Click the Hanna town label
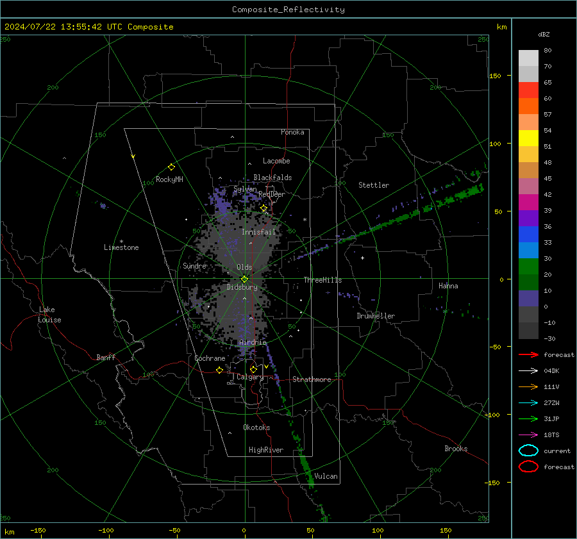Screen dimensions: 577x539 pos(448,286)
